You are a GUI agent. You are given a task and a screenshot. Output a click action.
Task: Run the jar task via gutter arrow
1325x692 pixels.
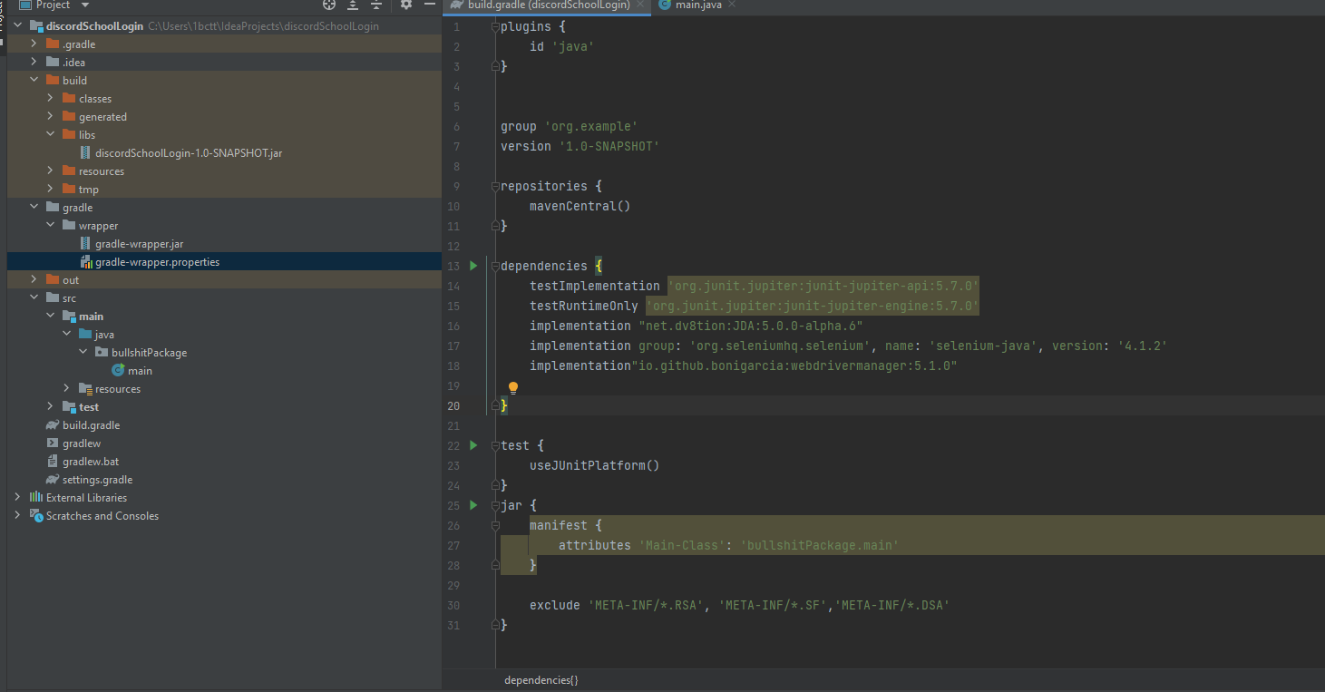coord(473,505)
